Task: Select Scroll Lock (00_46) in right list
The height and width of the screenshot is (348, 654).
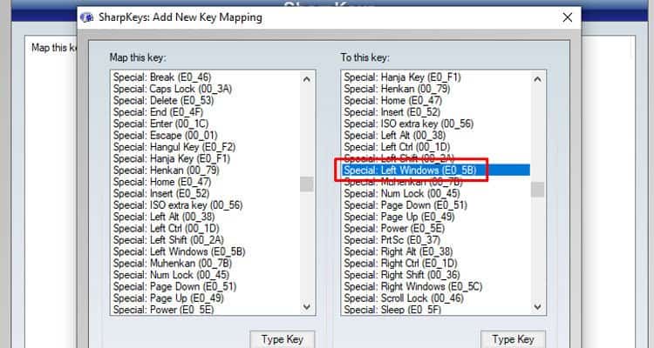Action: (x=404, y=298)
